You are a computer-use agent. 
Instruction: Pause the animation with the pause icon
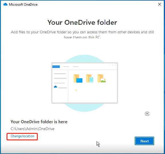[x=147, y=114]
